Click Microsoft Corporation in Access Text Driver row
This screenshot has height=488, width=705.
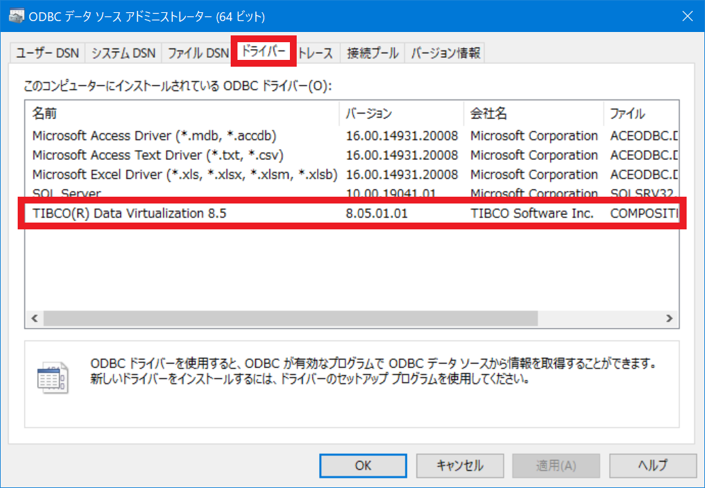(534, 155)
